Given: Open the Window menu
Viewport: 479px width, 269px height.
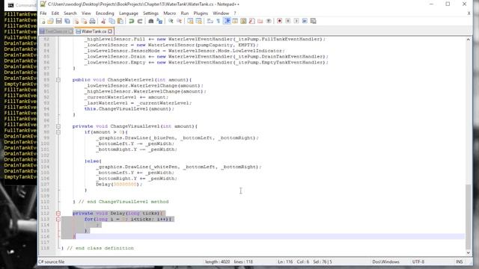Looking at the screenshot, I should [x=221, y=13].
